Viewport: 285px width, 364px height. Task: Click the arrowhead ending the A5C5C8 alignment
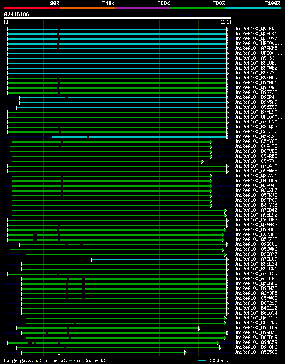point(185,352)
